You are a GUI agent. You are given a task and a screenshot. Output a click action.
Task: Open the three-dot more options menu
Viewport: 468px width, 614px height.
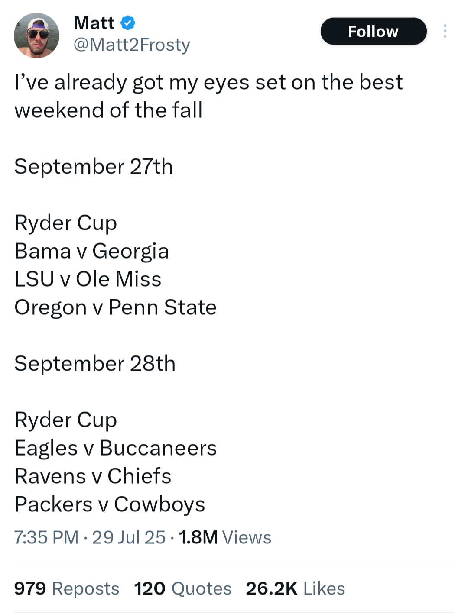[x=445, y=31]
